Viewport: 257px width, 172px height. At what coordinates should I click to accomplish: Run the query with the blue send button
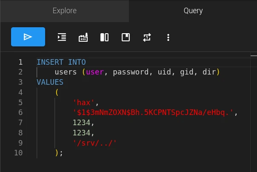click(x=28, y=37)
